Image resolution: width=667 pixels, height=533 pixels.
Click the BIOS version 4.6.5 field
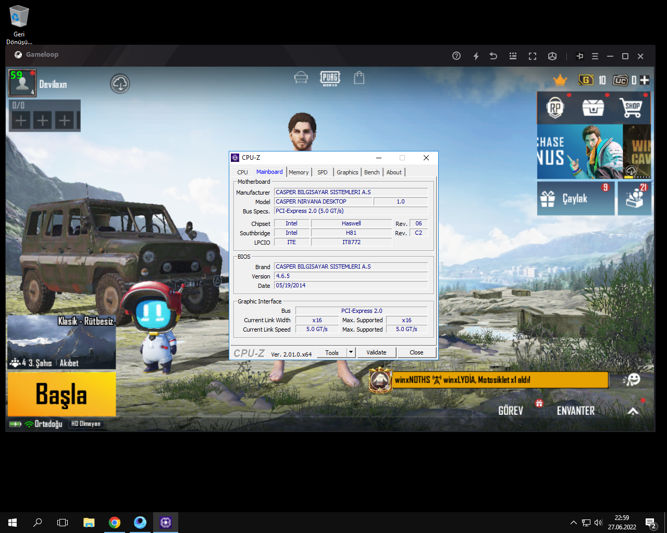pos(351,276)
